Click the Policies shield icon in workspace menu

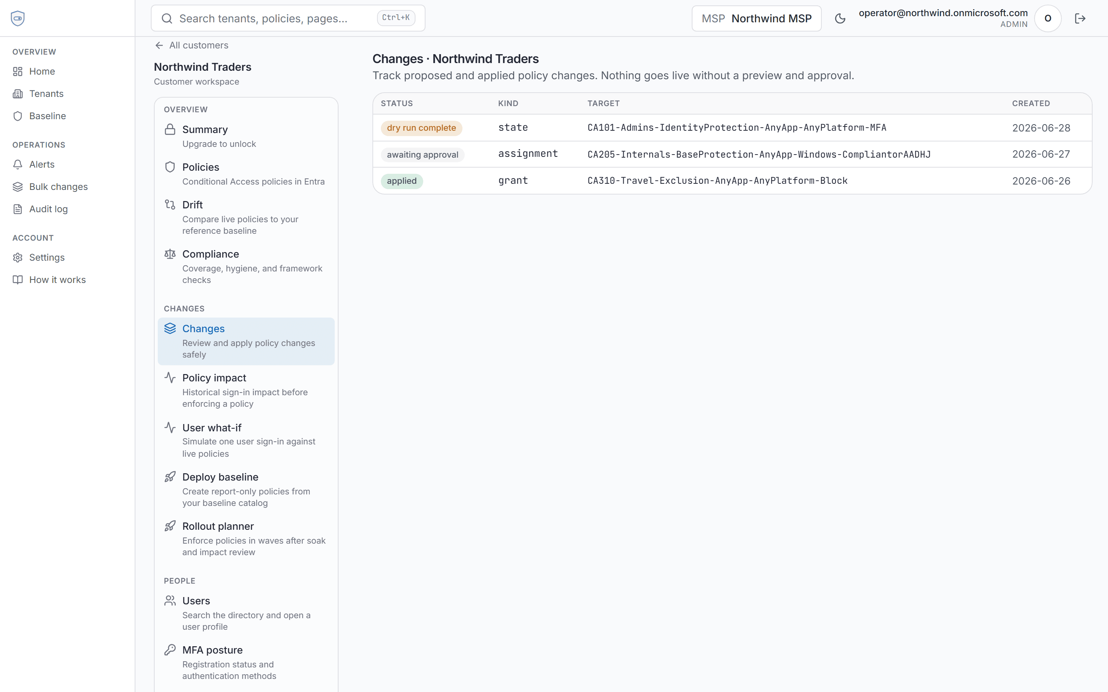pos(170,167)
